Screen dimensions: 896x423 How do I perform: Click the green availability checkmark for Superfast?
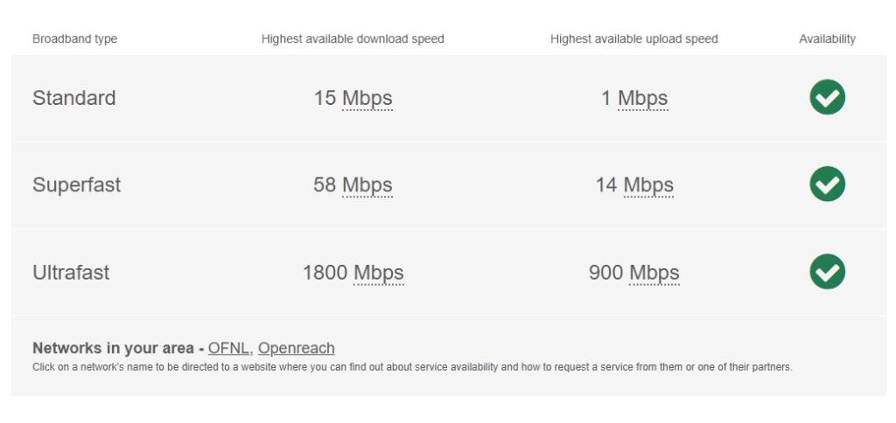coord(827,184)
